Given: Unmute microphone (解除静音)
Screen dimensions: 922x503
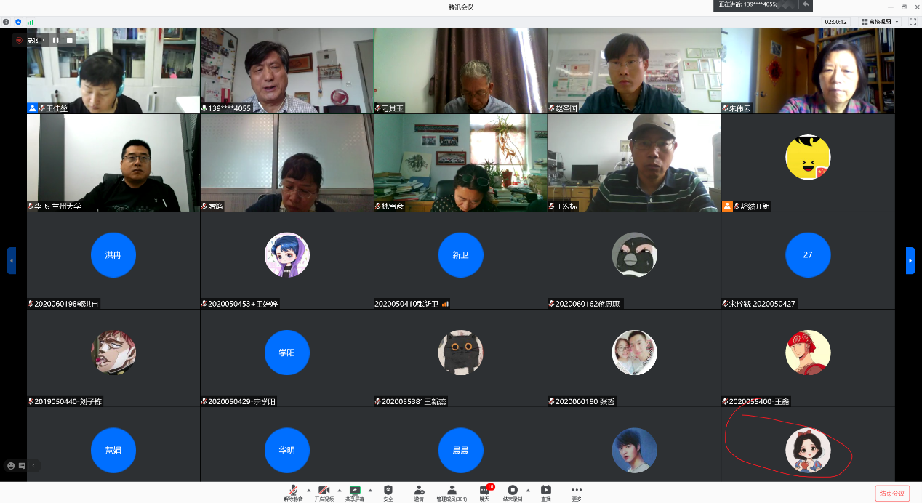Looking at the screenshot, I should point(293,493).
